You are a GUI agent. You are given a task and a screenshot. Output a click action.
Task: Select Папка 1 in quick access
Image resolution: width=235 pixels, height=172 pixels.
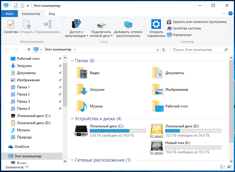pos(20,87)
